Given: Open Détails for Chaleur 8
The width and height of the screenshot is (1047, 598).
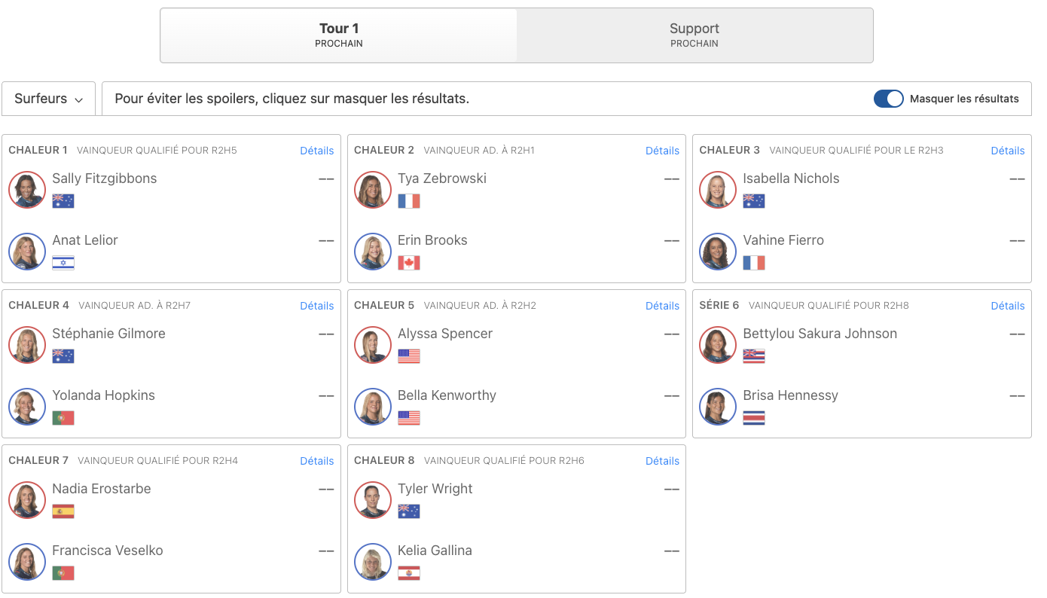Looking at the screenshot, I should [662, 461].
